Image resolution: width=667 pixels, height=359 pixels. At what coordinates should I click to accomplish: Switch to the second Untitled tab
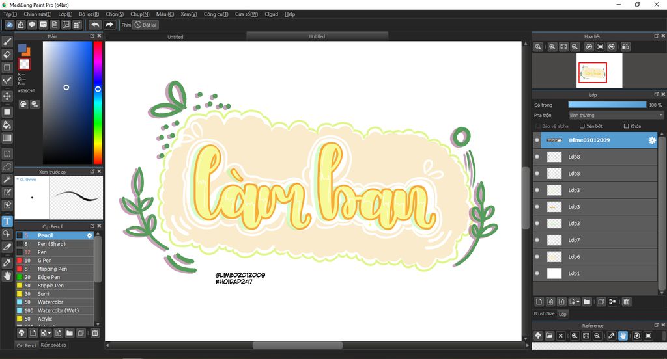(317, 36)
